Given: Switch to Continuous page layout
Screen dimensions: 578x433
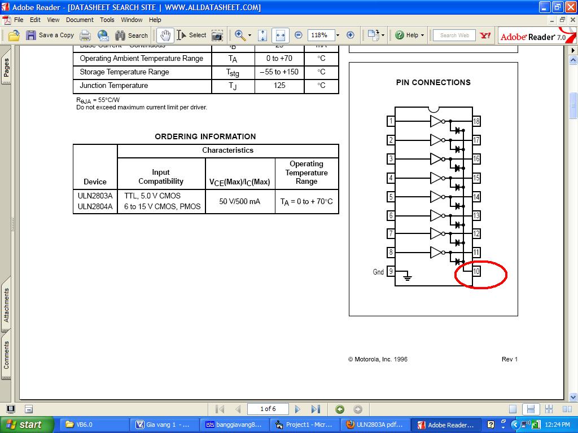Looking at the screenshot, I should coord(531,409).
